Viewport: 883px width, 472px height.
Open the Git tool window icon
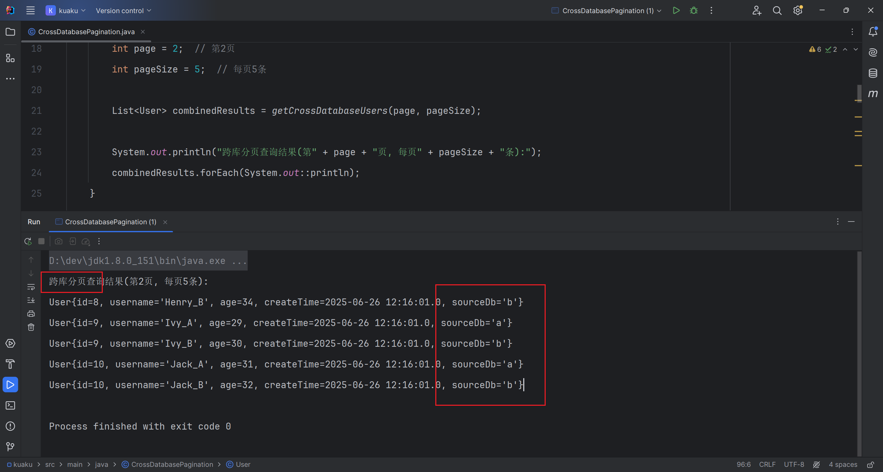pyautogui.click(x=10, y=447)
